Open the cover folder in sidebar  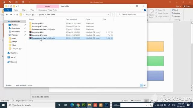tap(14, 38)
